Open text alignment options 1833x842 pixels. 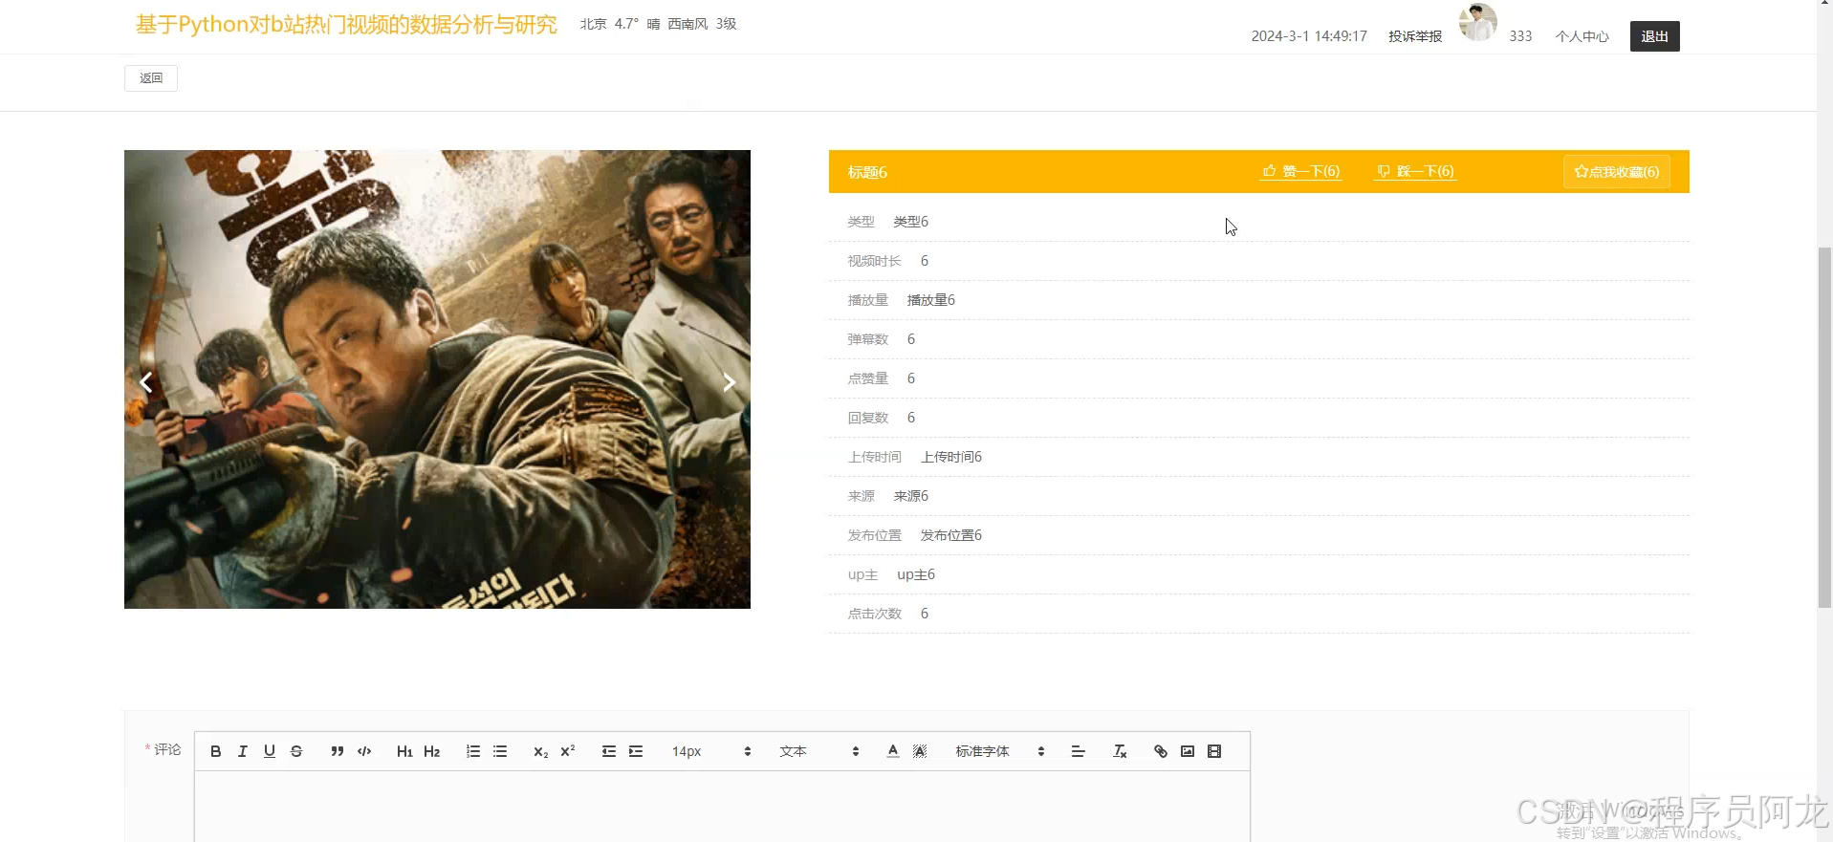1079,751
